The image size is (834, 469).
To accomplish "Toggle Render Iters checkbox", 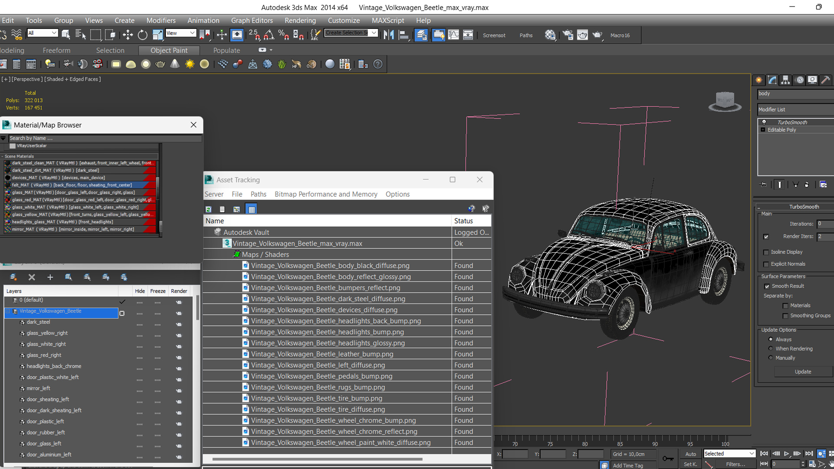I will [766, 237].
